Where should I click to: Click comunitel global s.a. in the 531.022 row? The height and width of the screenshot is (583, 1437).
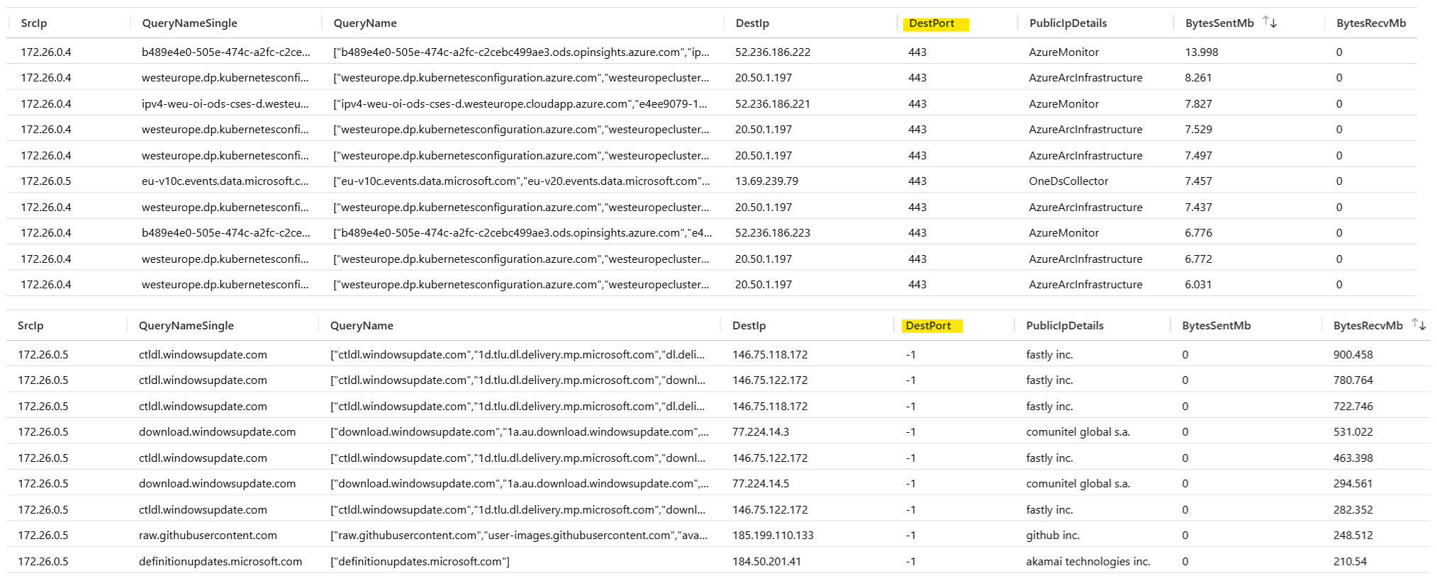[1078, 432]
